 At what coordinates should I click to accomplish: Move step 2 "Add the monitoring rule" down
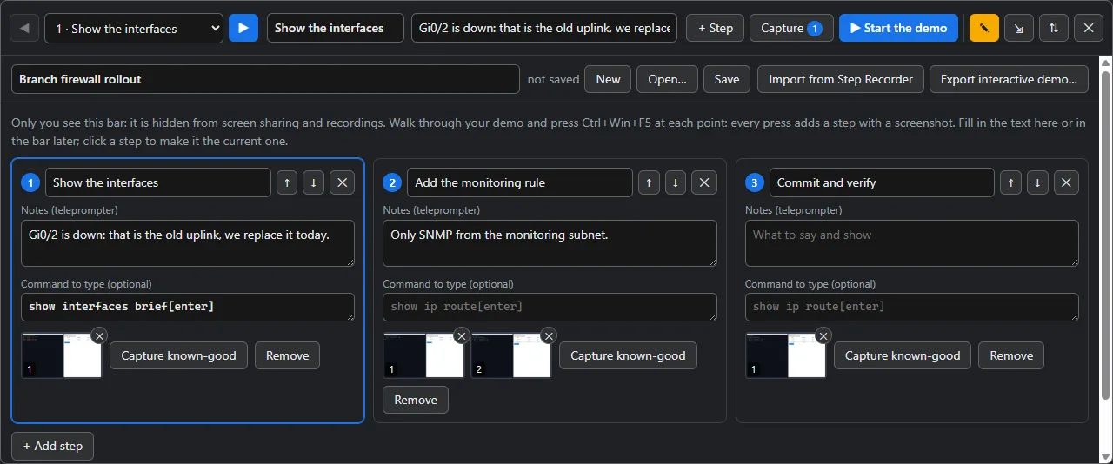[x=676, y=182]
